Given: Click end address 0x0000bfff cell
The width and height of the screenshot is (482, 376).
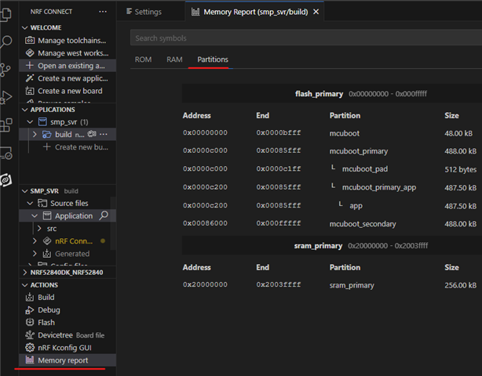Looking at the screenshot, I should pyautogui.click(x=279, y=132).
